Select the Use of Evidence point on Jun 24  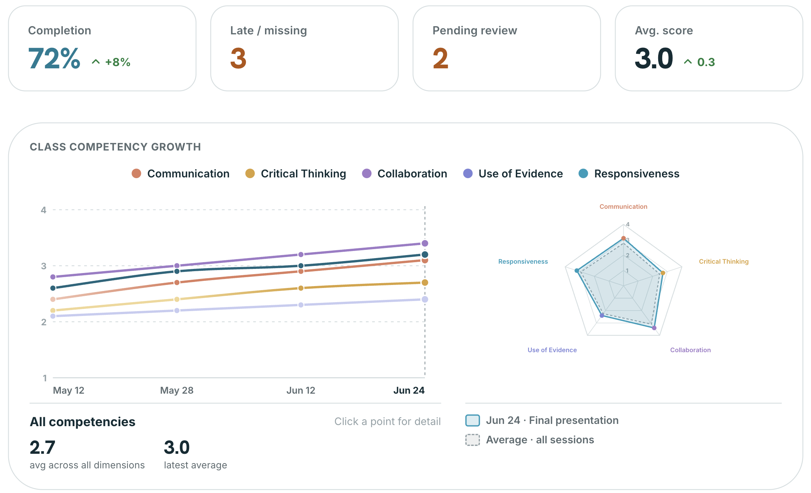425,300
